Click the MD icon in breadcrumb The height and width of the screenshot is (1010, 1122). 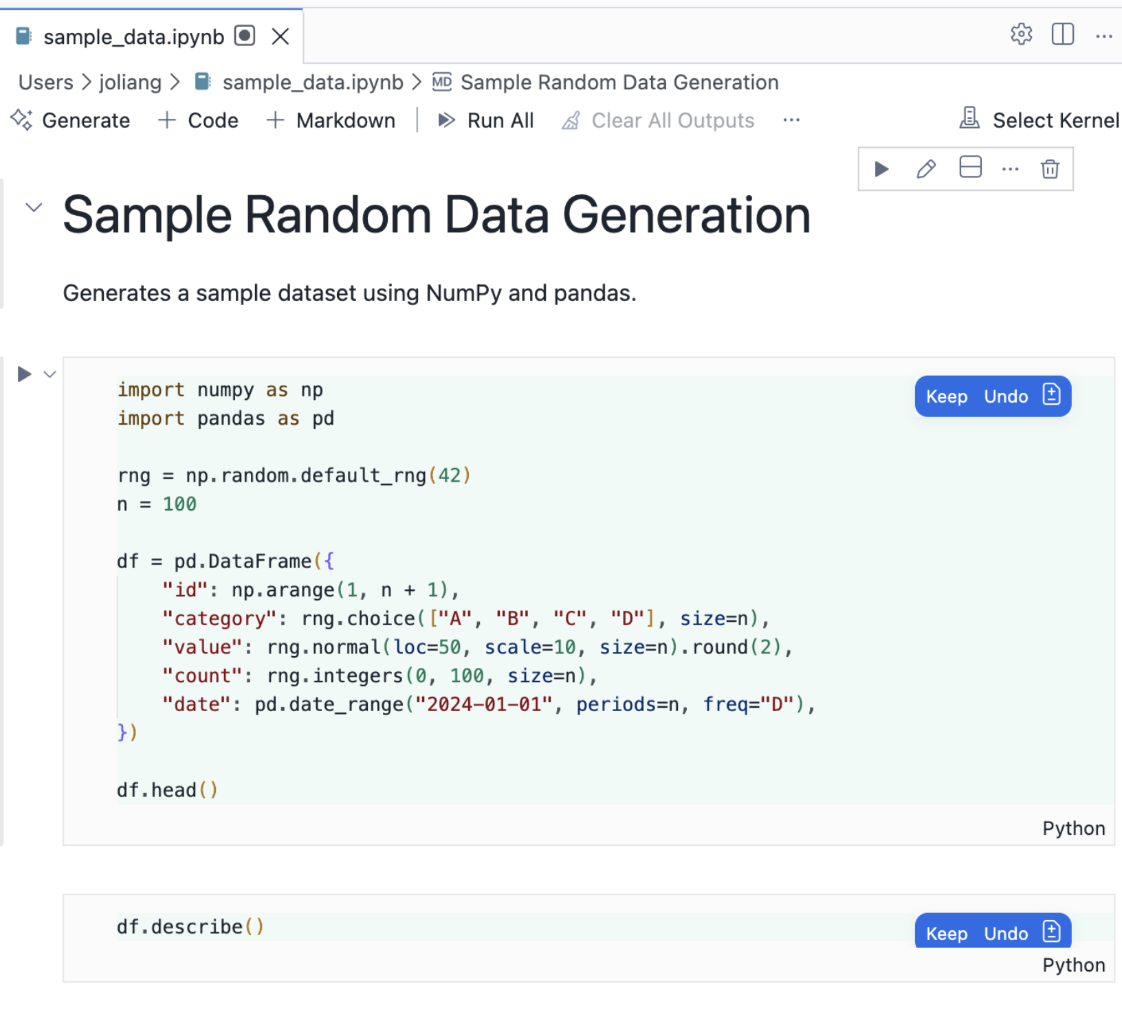(442, 82)
